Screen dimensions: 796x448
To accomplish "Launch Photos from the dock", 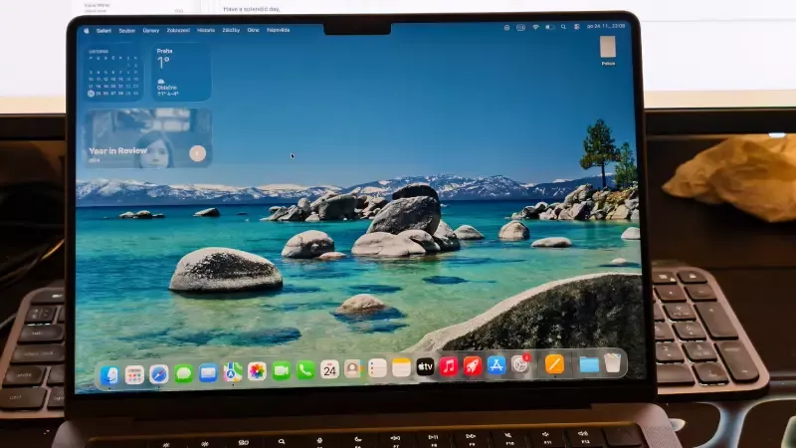I will (257, 371).
